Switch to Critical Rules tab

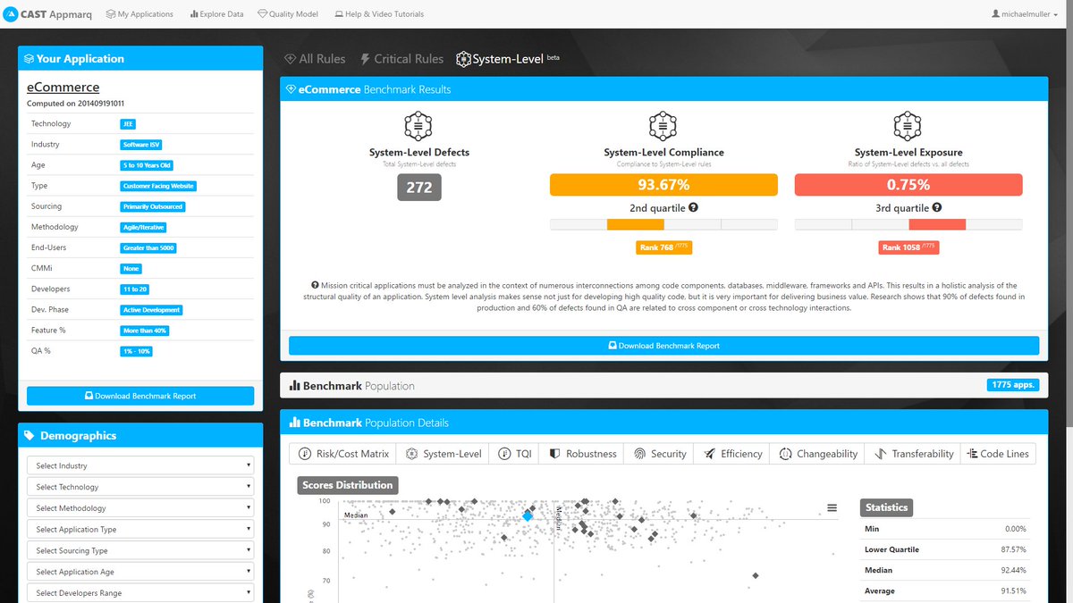401,59
